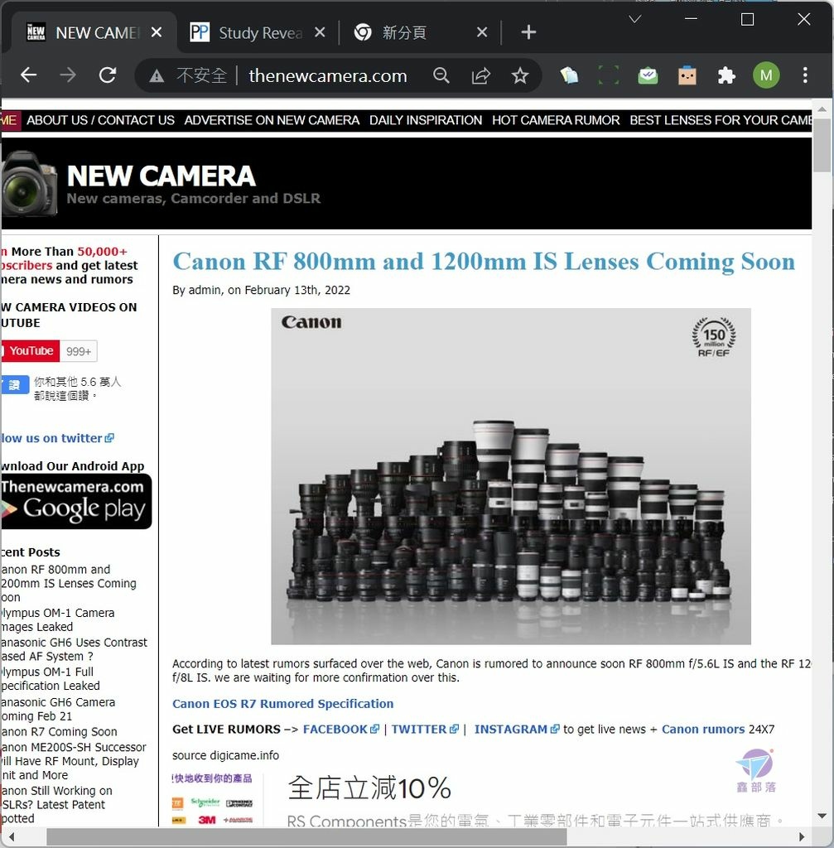Viewport: 834px width, 848px height.
Task: Open the zoom magnifier in address bar
Action: 441,75
